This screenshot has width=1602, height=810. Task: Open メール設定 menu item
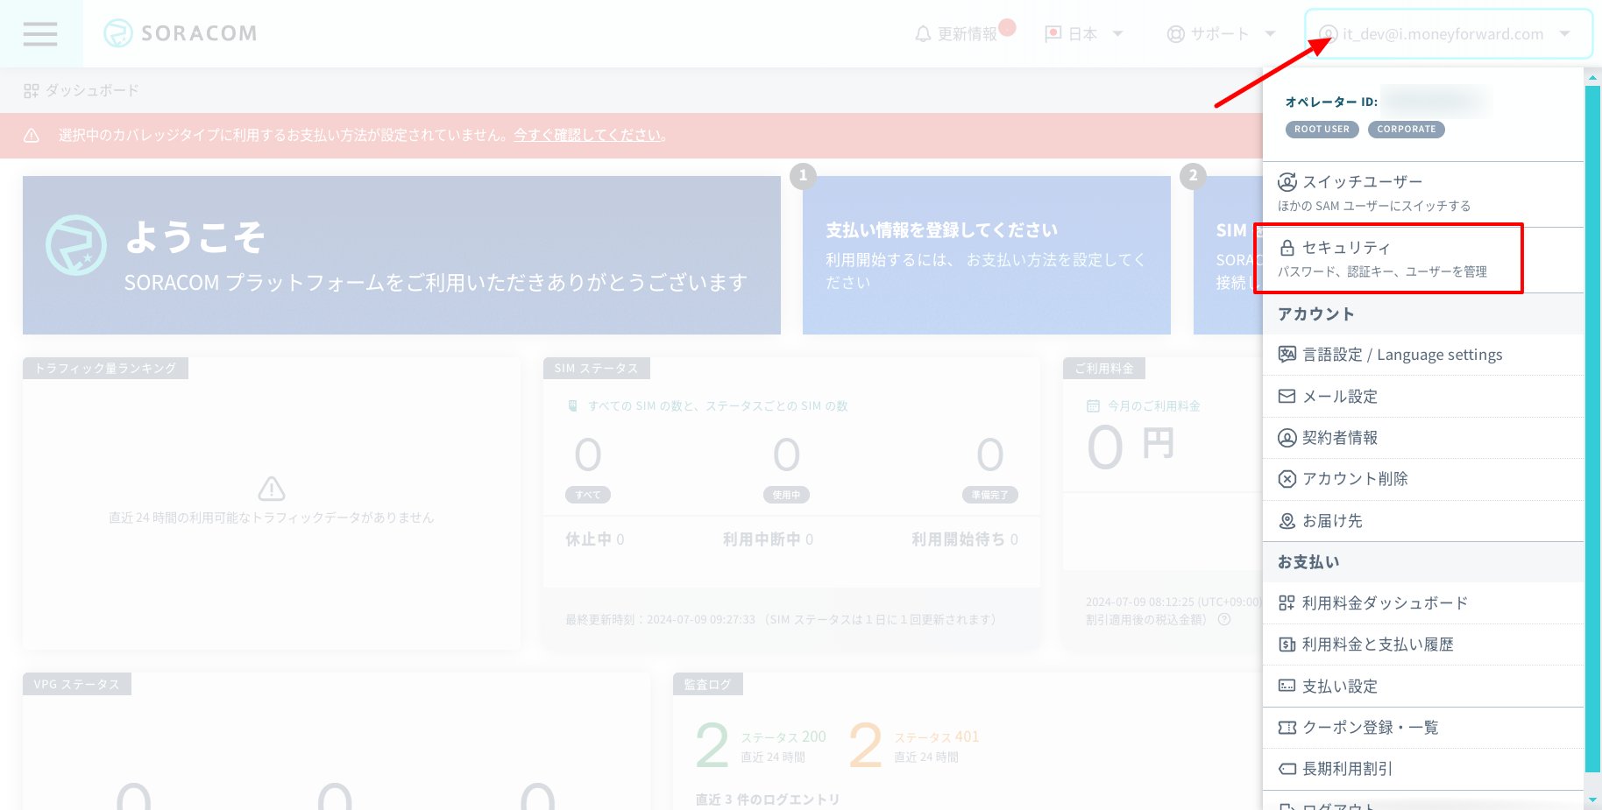(1423, 397)
